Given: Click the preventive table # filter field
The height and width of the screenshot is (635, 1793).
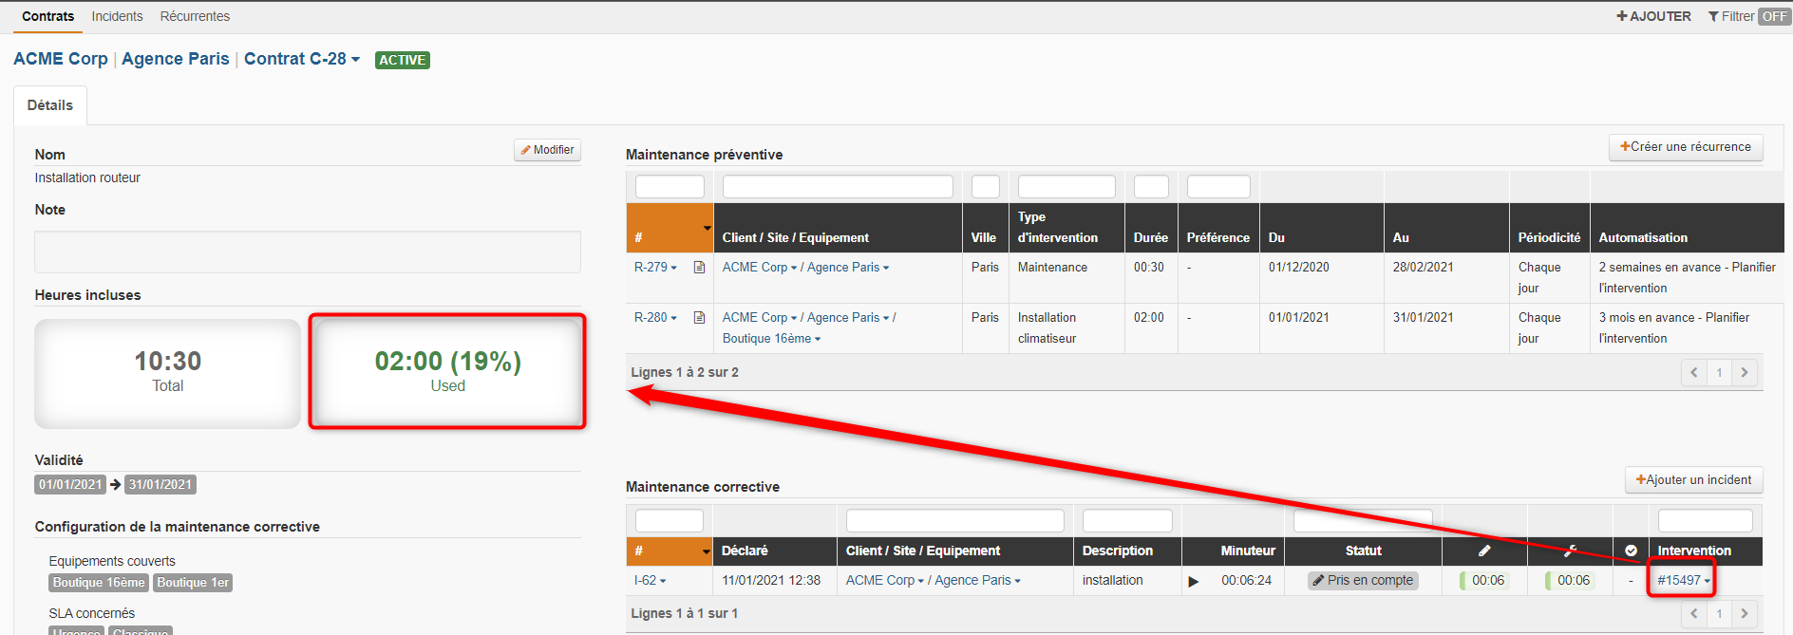Looking at the screenshot, I should [x=670, y=187].
